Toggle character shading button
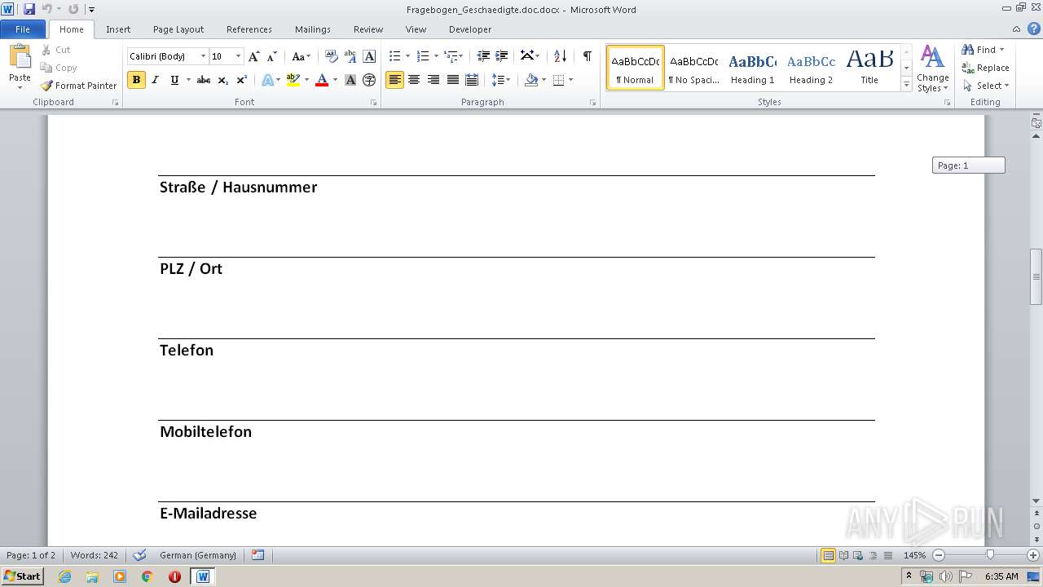 pyautogui.click(x=350, y=80)
